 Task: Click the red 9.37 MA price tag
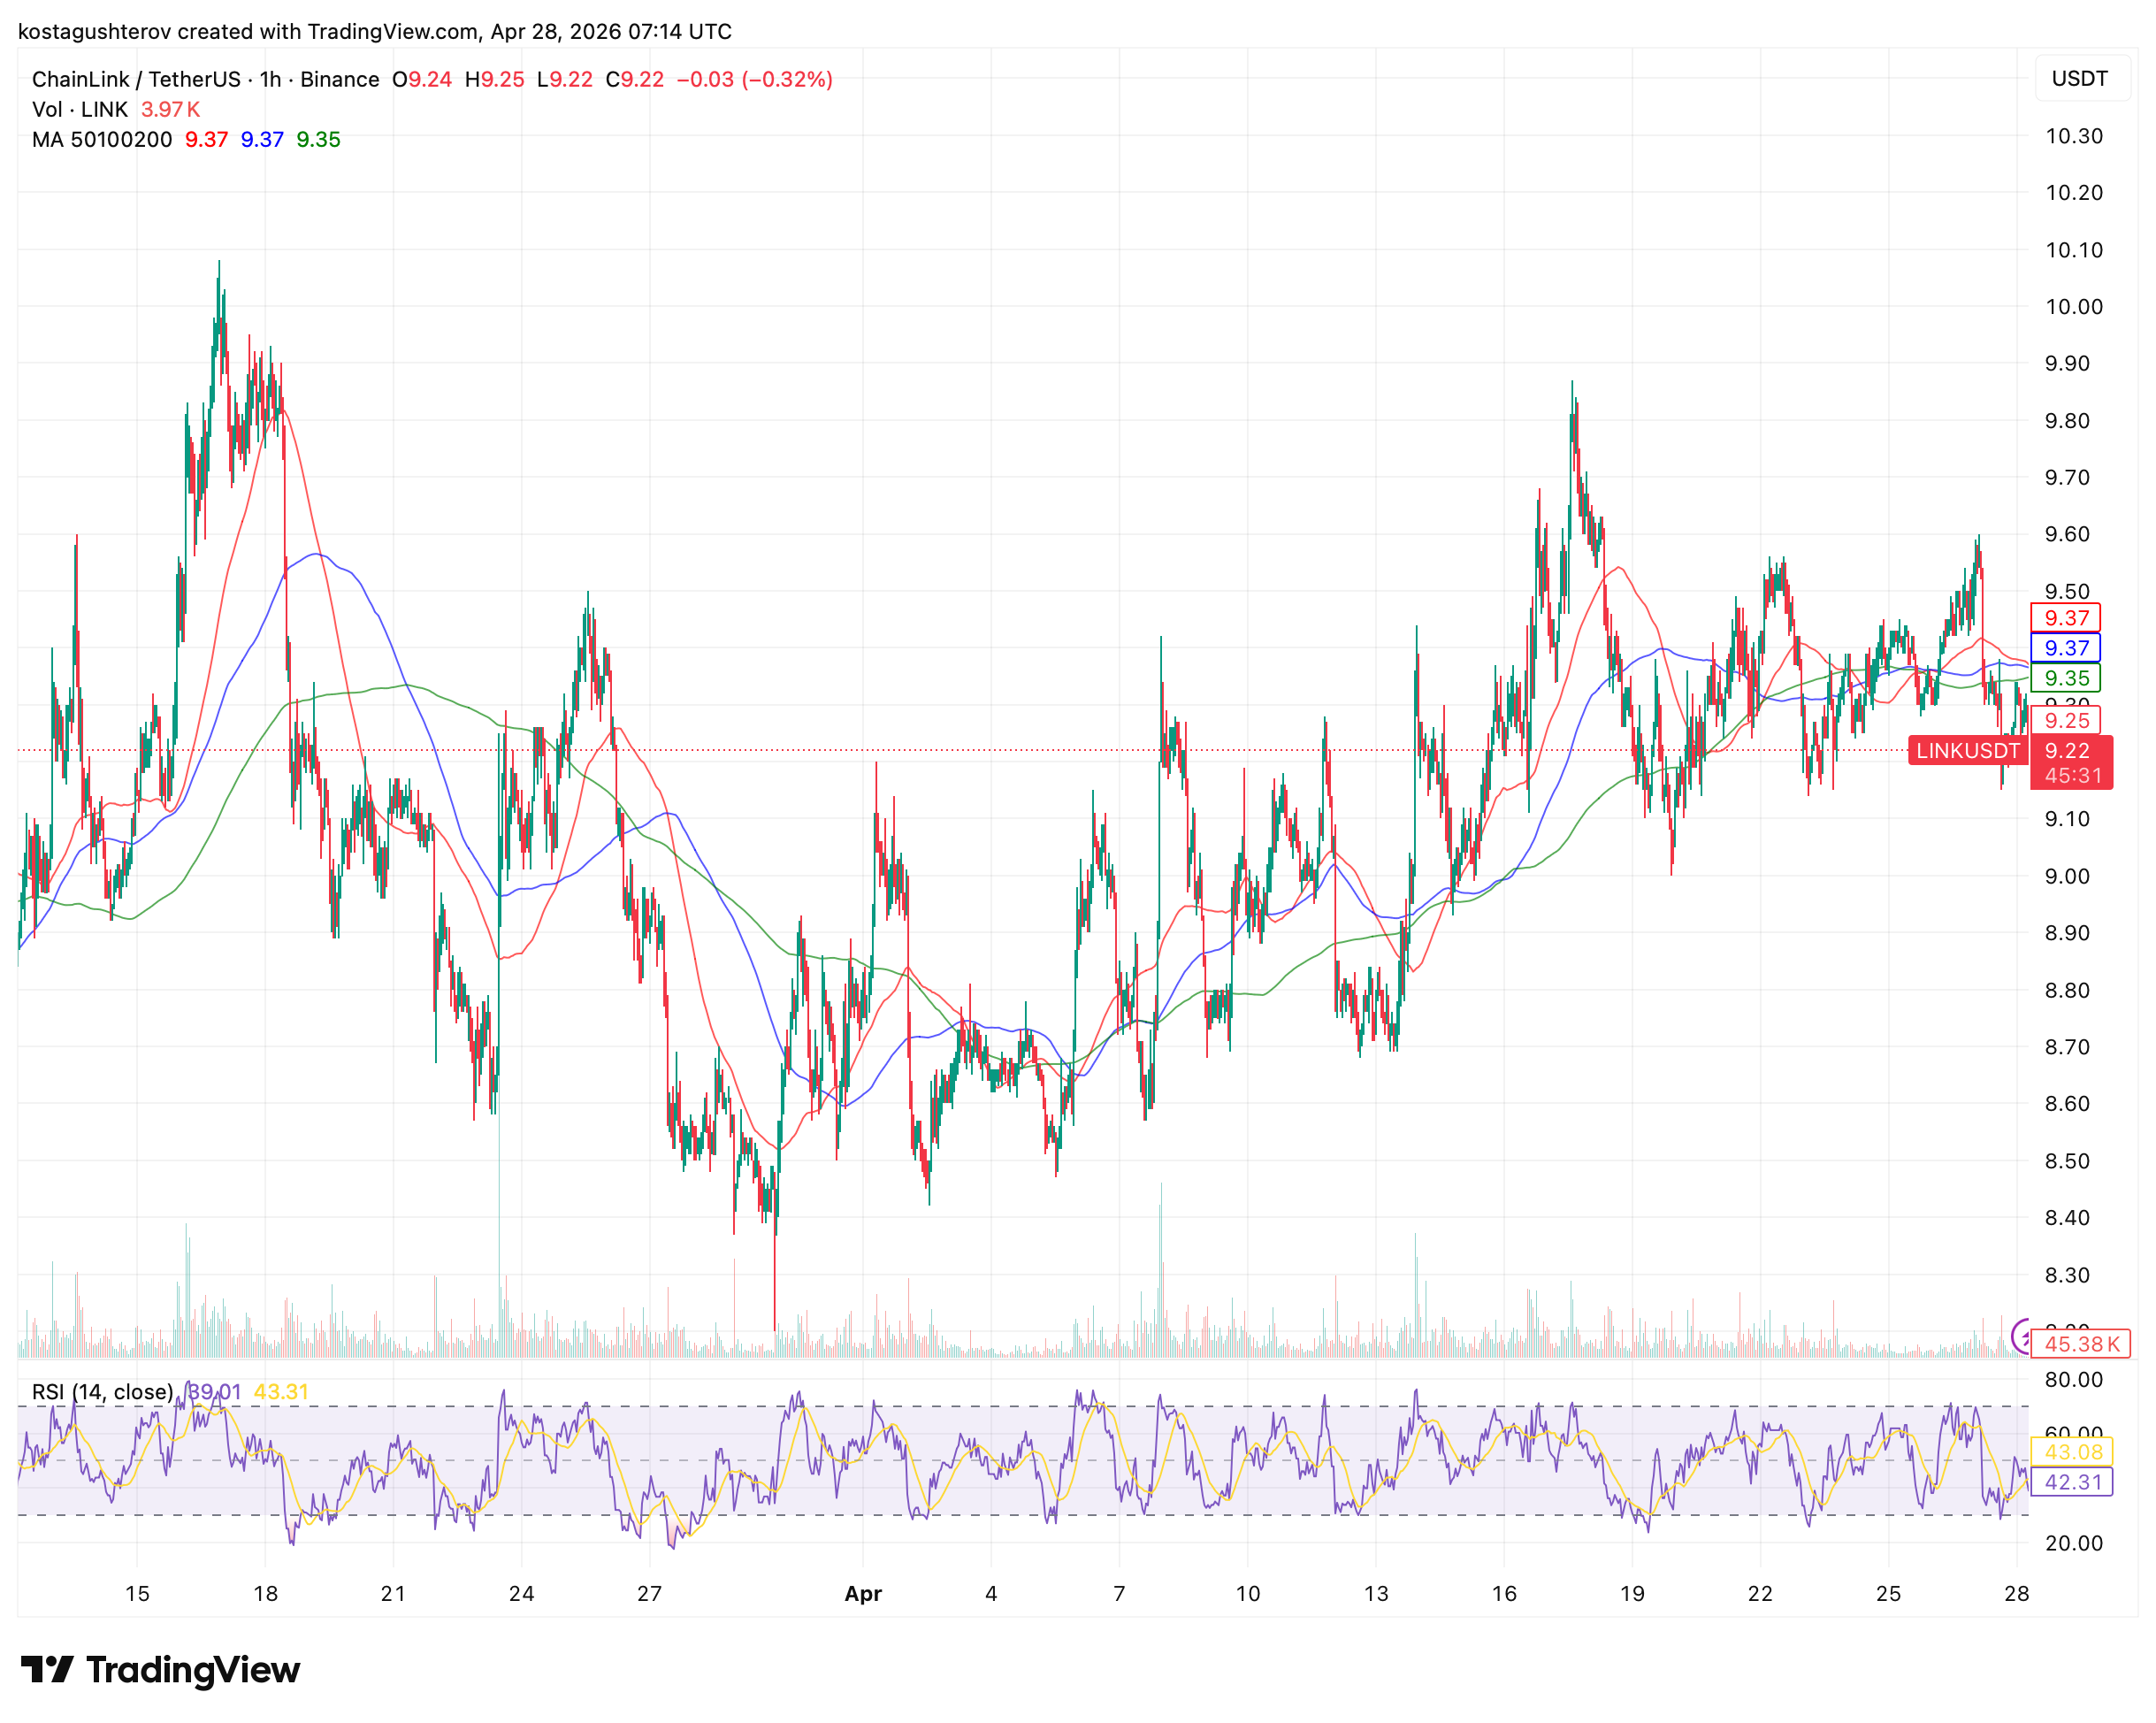[x=2065, y=618]
